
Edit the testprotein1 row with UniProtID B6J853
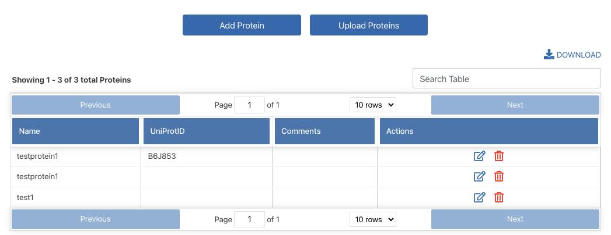[x=479, y=156]
